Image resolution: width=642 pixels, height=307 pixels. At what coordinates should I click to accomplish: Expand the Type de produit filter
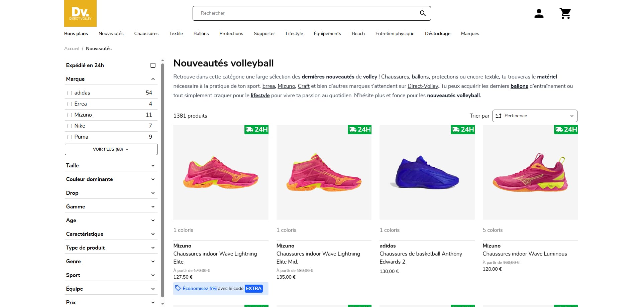[111, 248]
